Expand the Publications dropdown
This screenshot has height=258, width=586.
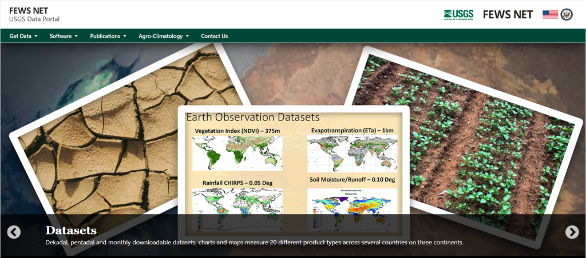tap(108, 36)
